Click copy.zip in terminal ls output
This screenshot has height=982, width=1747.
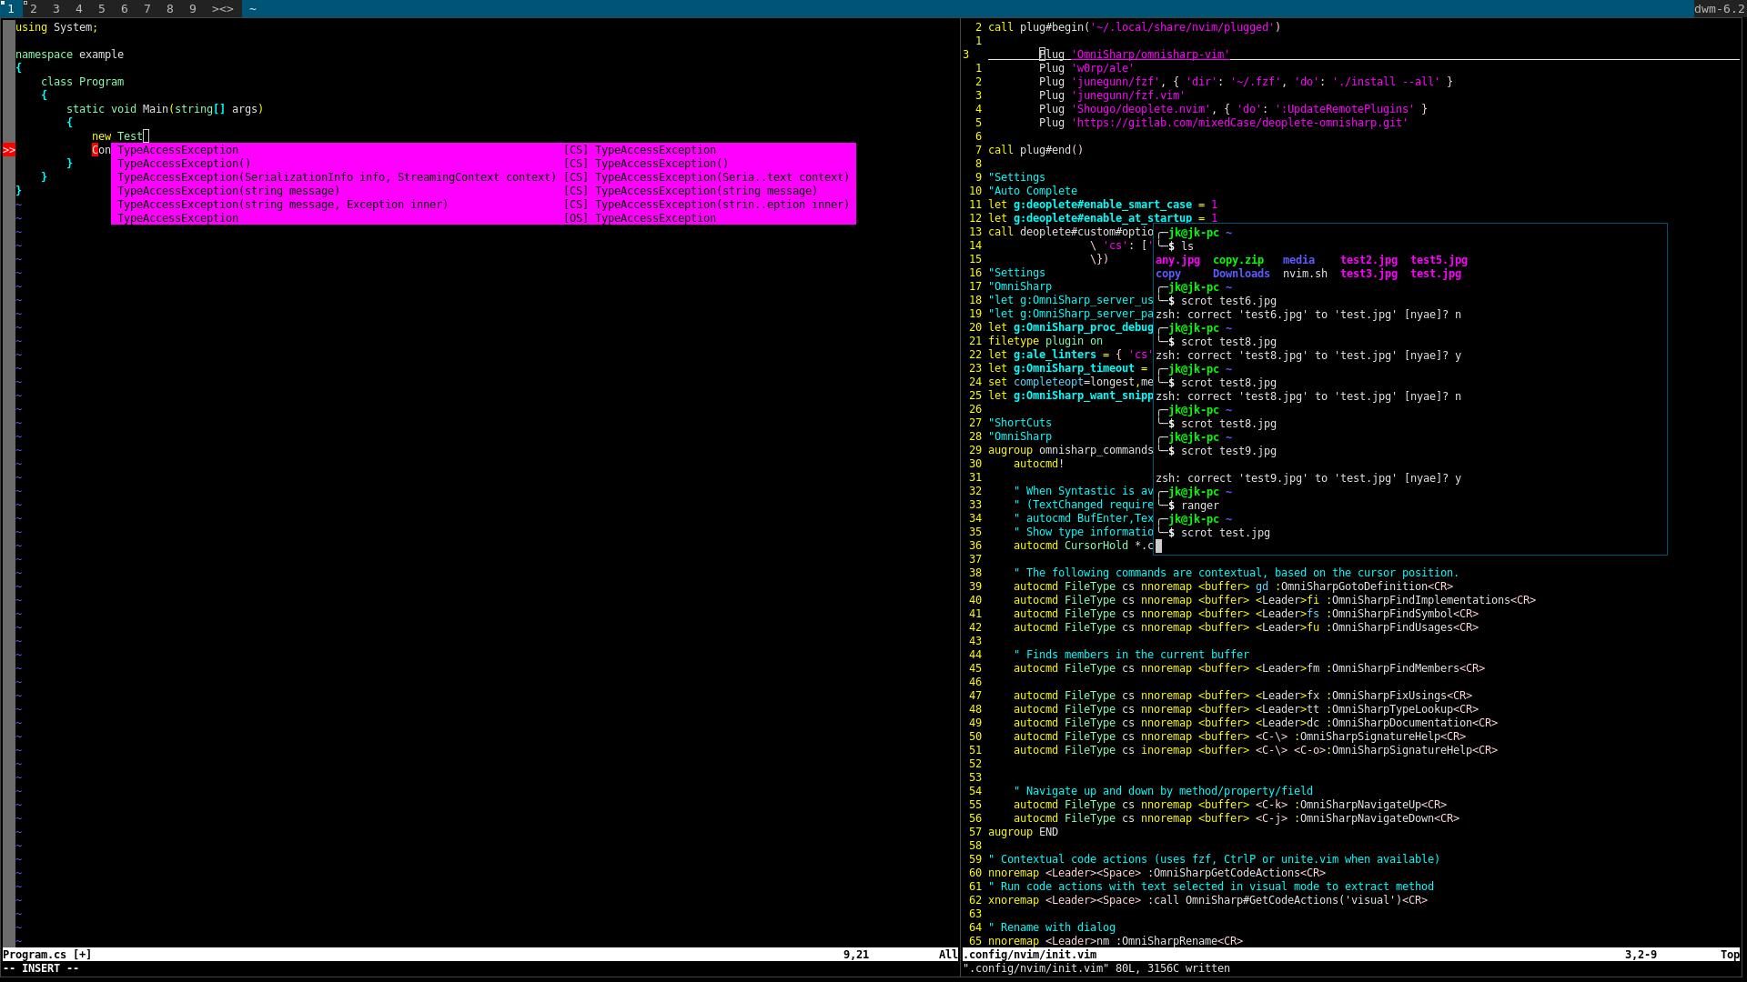pos(1238,260)
